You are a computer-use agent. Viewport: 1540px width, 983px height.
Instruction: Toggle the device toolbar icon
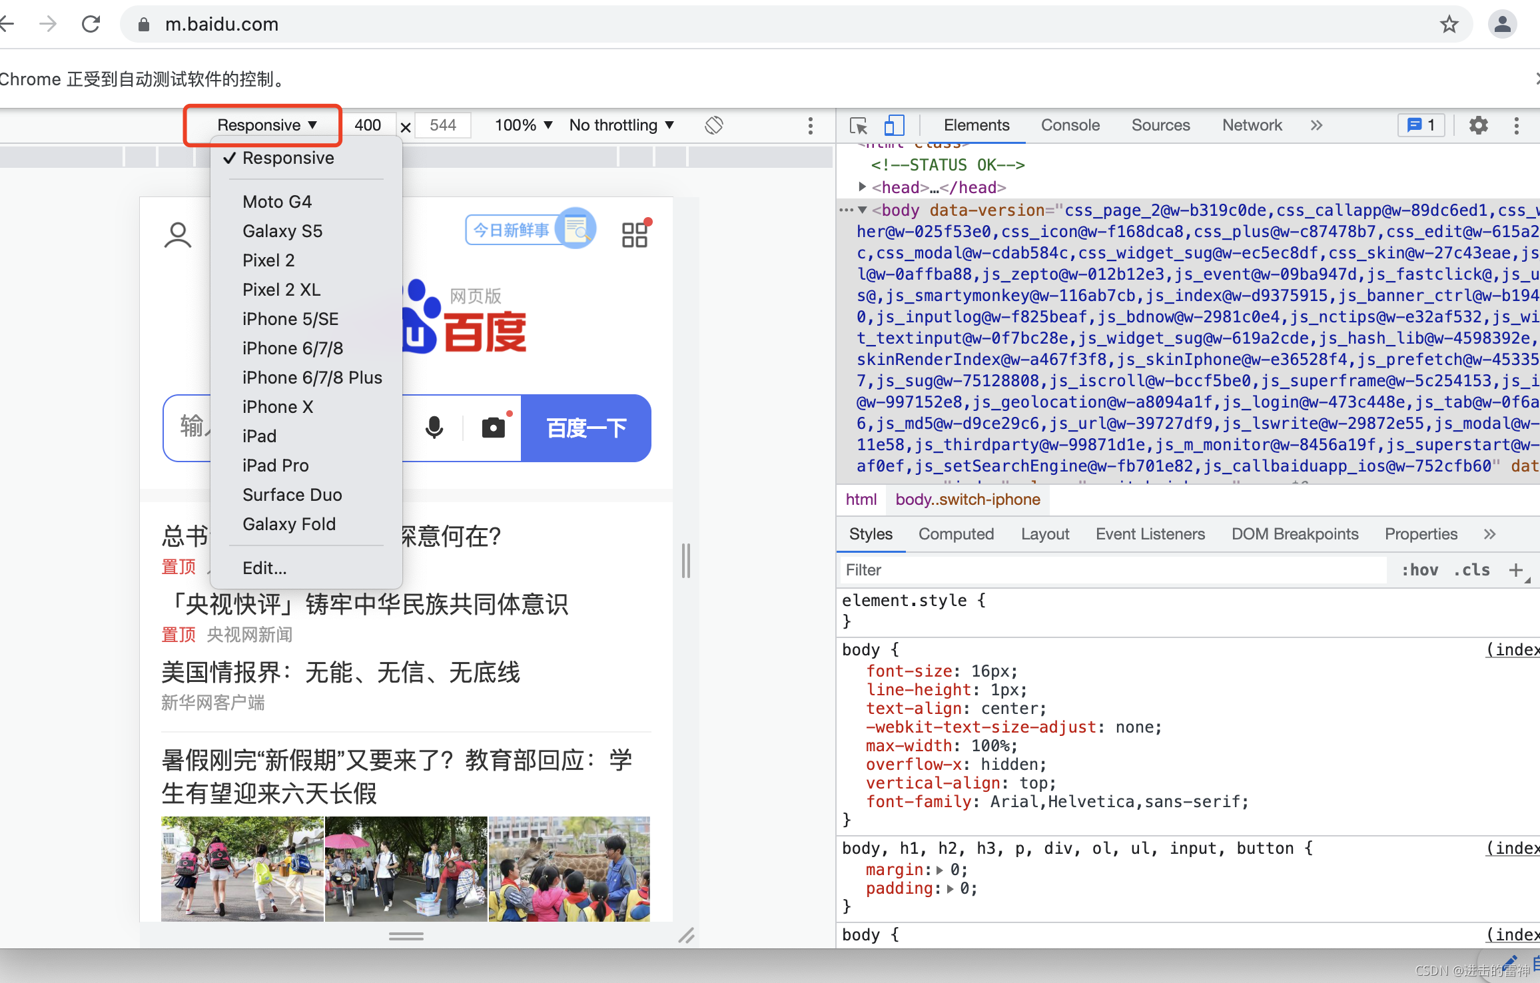click(x=894, y=125)
